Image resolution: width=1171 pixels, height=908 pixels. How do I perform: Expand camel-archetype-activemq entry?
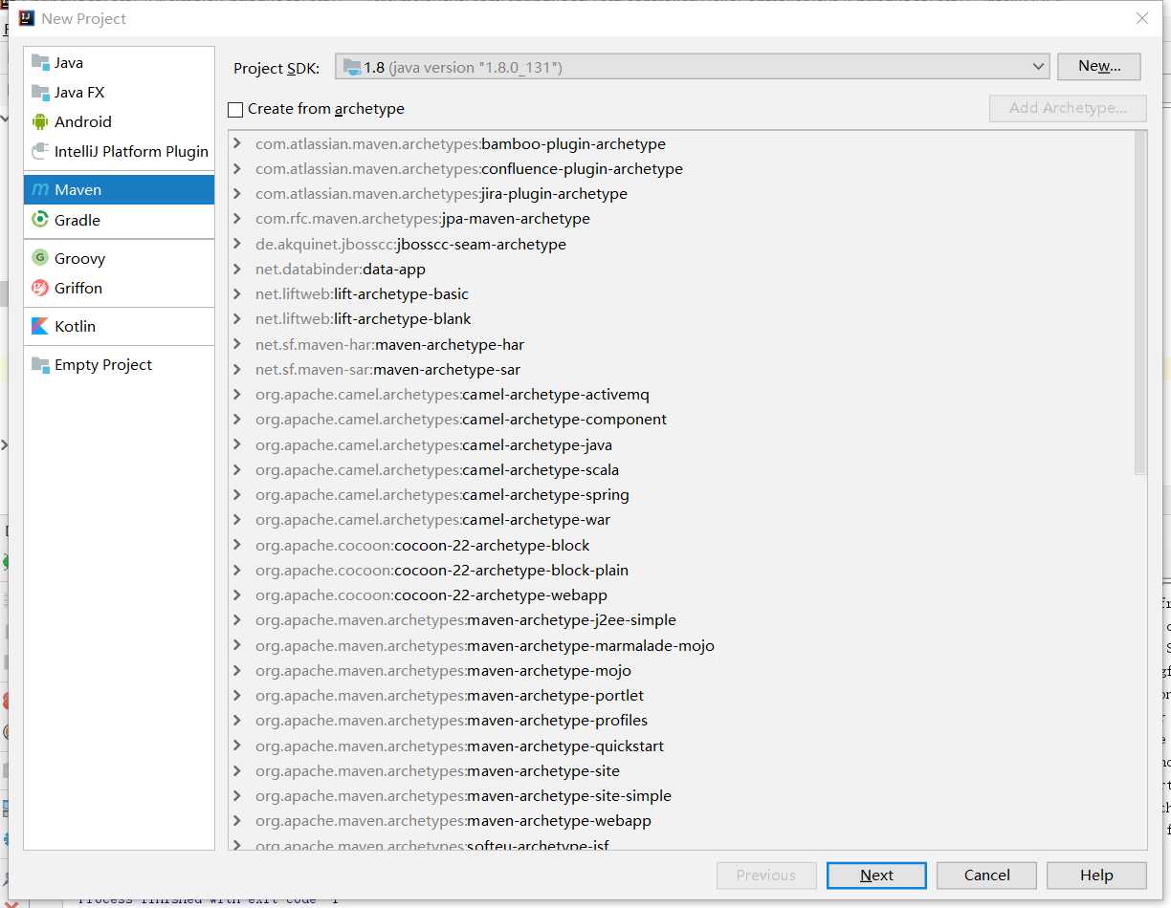coord(237,394)
